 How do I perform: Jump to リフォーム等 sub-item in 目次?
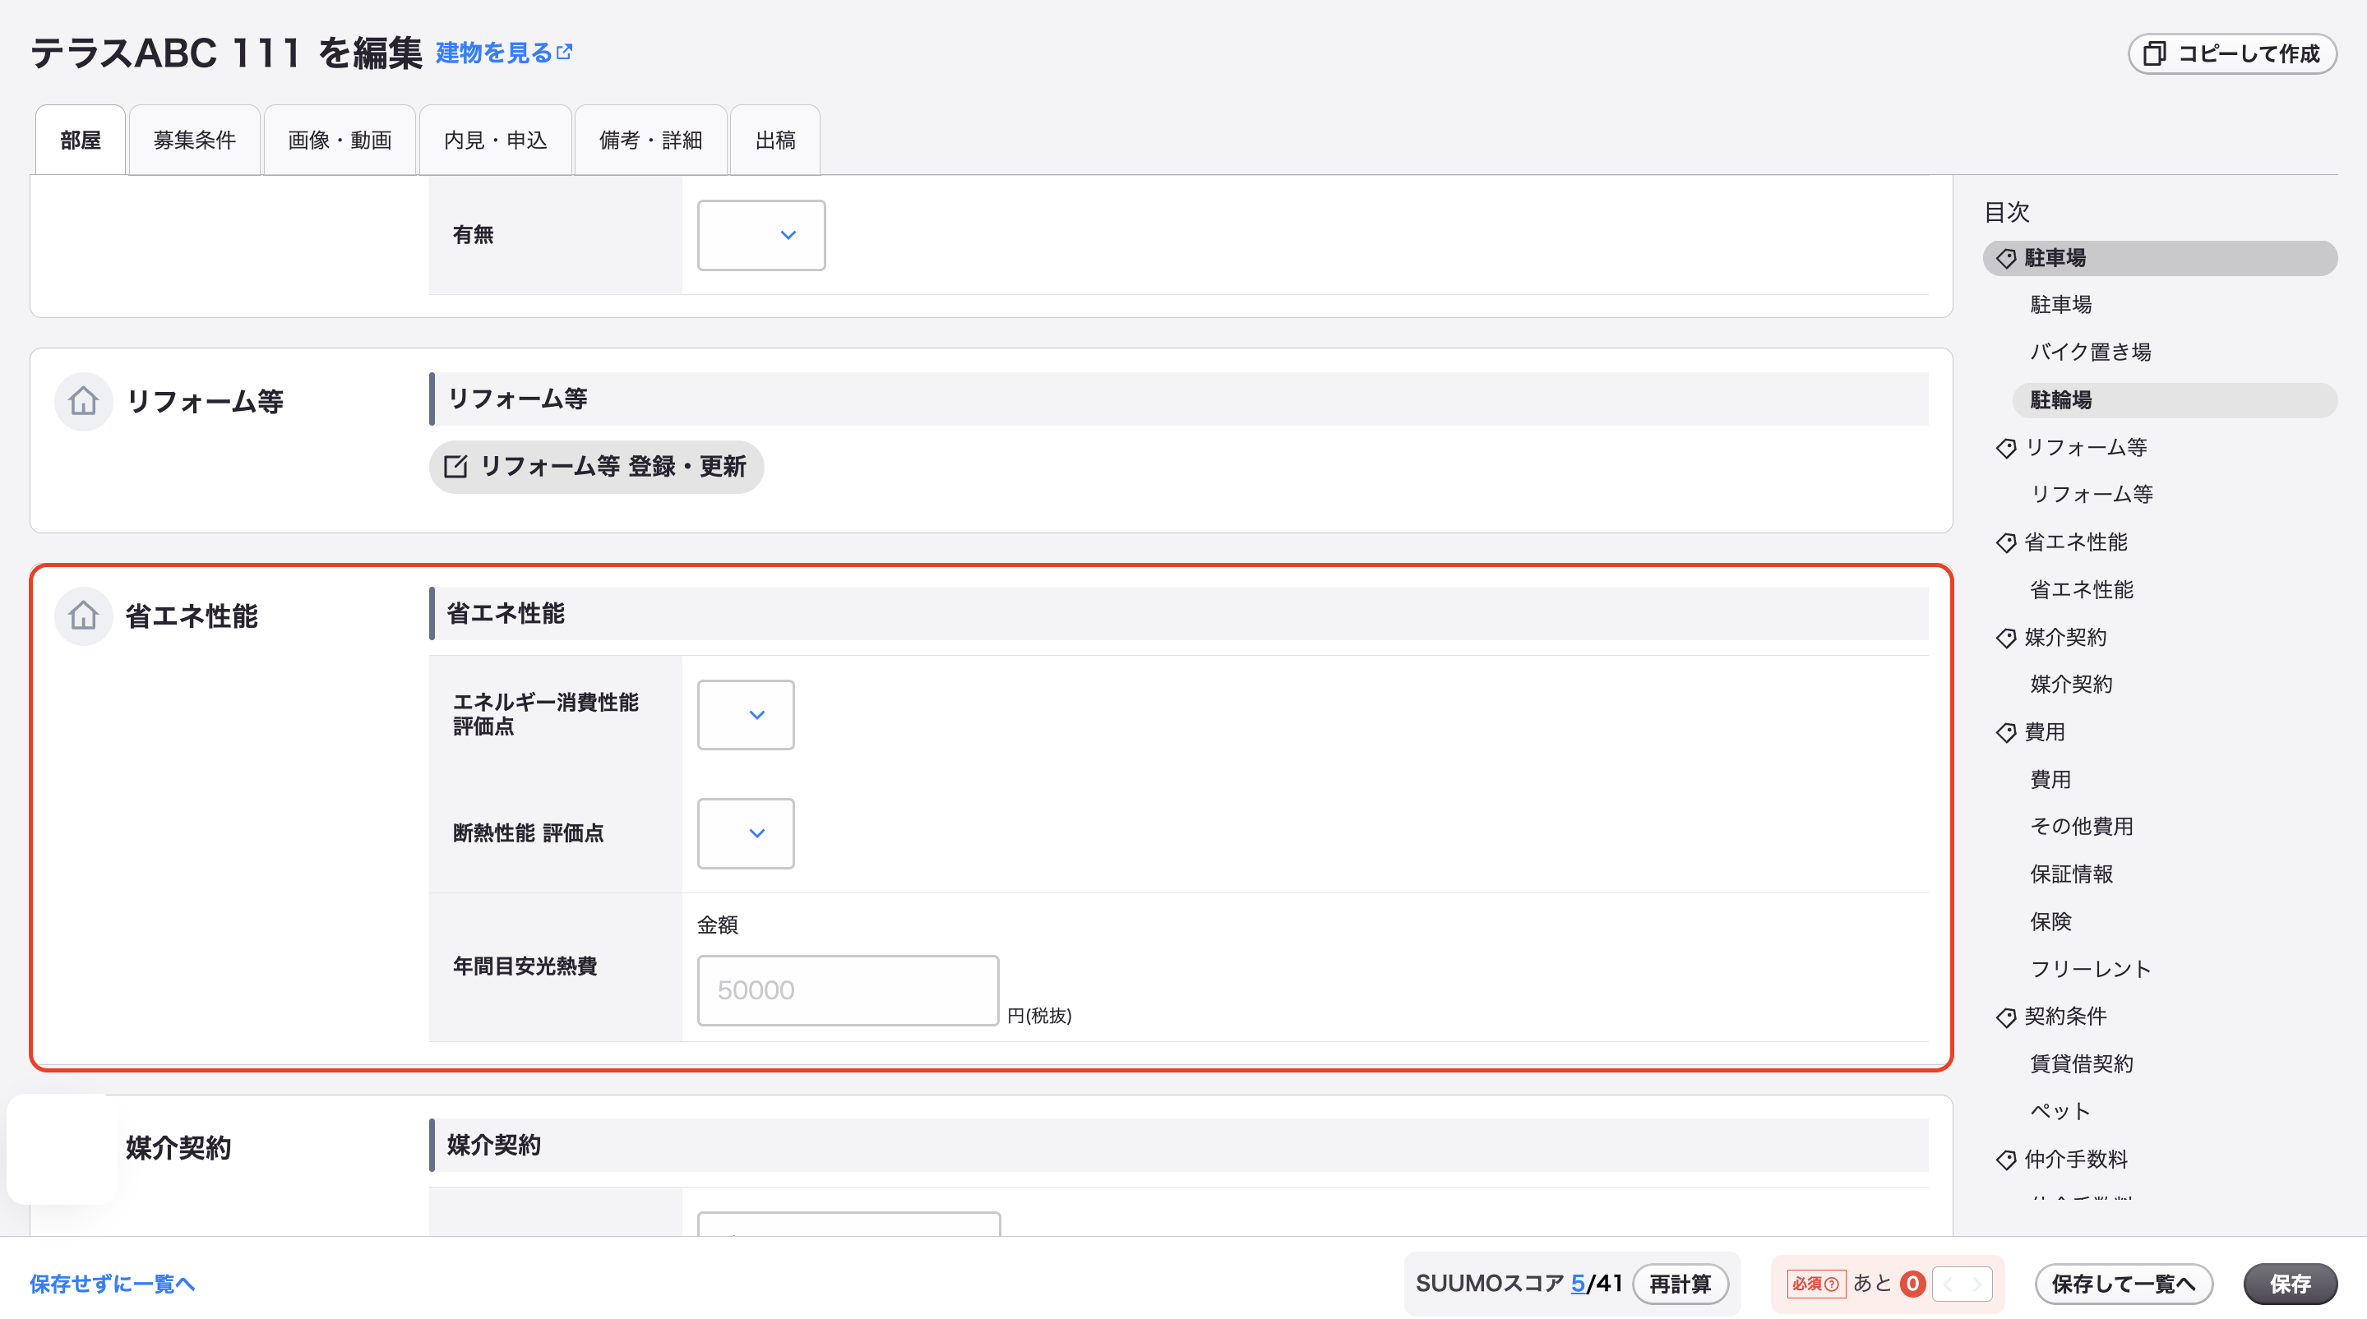click(2092, 494)
